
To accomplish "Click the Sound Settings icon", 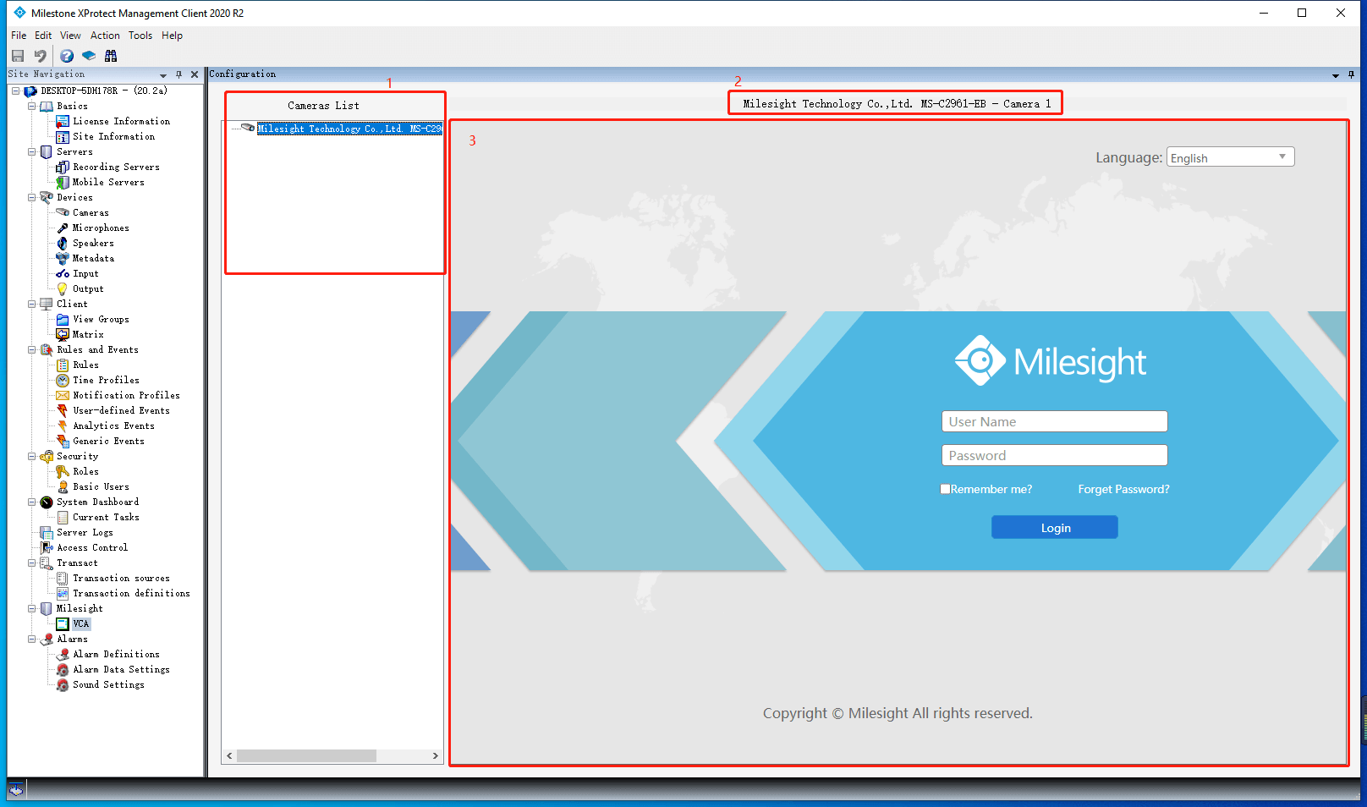I will [63, 685].
